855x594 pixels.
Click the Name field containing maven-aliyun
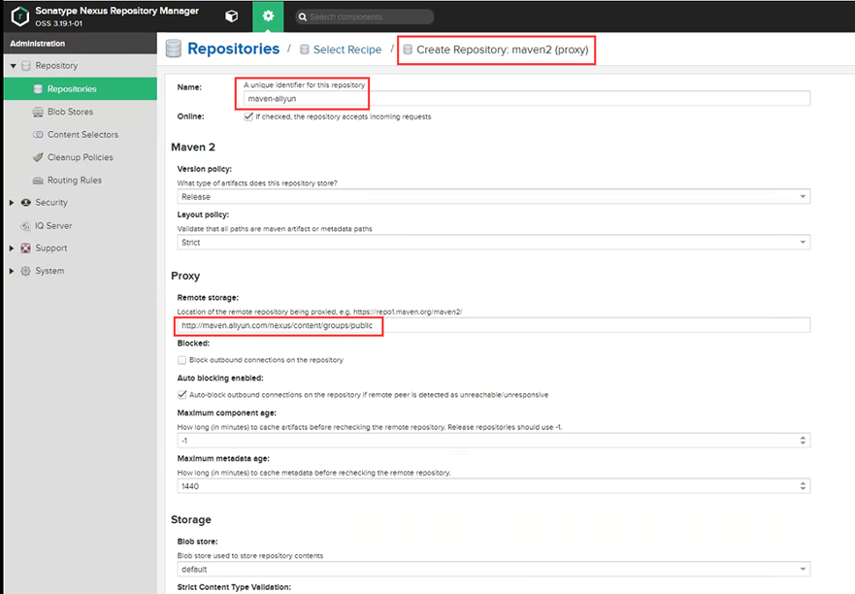[527, 99]
